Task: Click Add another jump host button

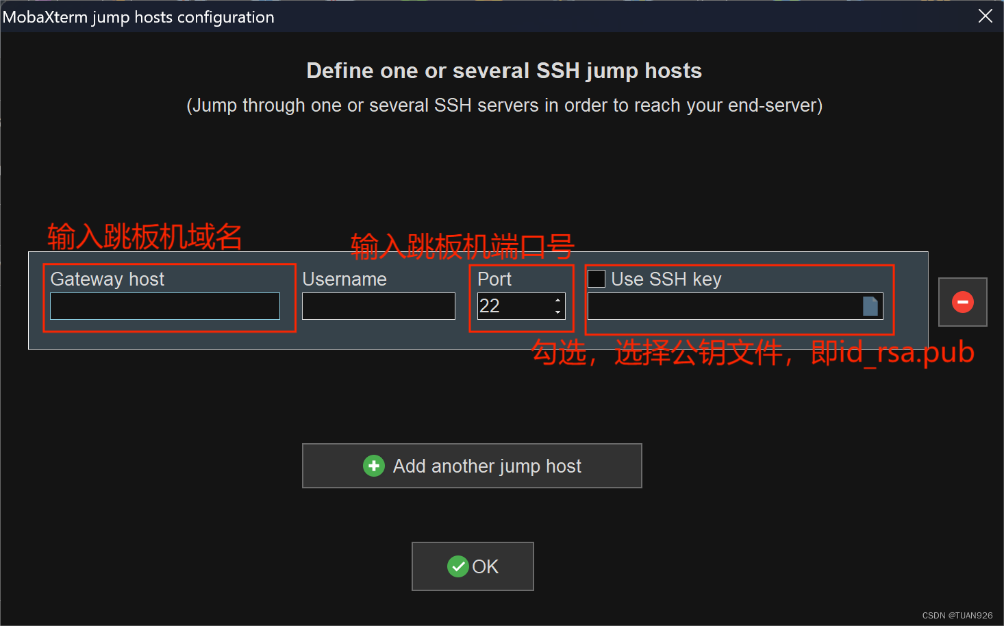Action: tap(472, 466)
